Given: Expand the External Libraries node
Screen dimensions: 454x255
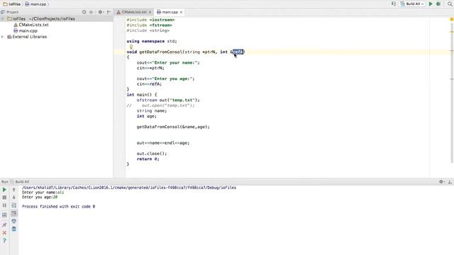Looking at the screenshot, I should point(3,37).
